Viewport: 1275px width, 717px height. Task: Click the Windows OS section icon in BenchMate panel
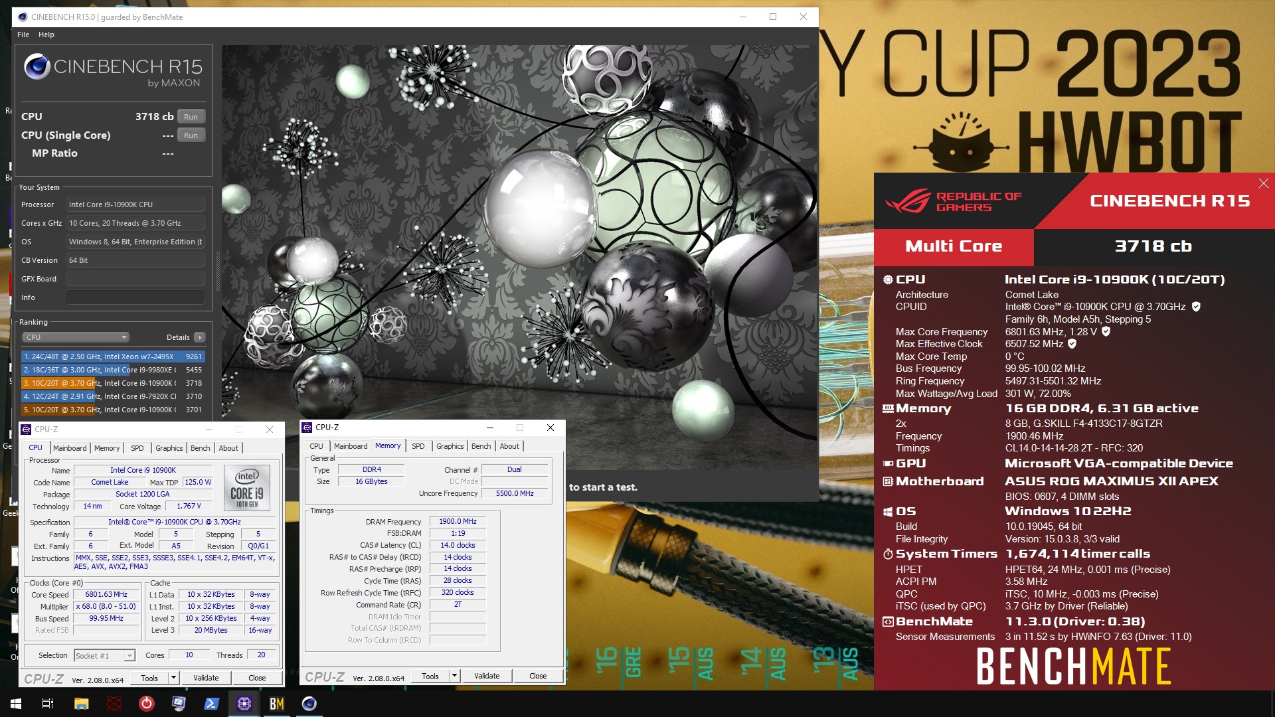[x=888, y=512]
